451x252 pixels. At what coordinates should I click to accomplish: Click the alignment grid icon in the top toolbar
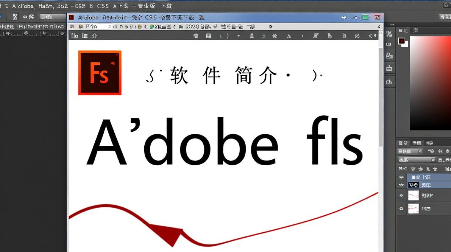pos(208,36)
